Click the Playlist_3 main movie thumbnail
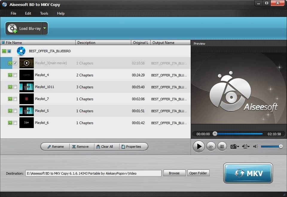Screen dimensions: 287x197 (x=27, y=63)
